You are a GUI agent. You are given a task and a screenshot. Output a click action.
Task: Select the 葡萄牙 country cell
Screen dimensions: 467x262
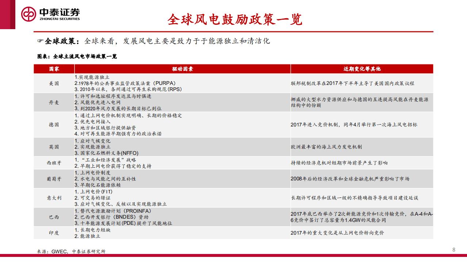54,179
